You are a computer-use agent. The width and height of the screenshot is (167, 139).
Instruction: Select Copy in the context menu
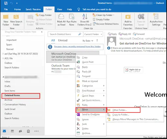[x=91, y=57]
